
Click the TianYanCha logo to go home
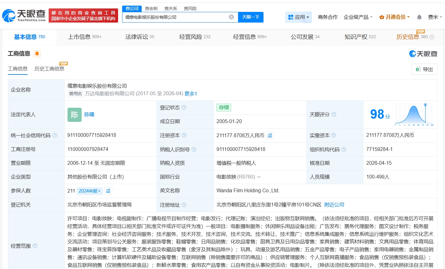point(24,16)
